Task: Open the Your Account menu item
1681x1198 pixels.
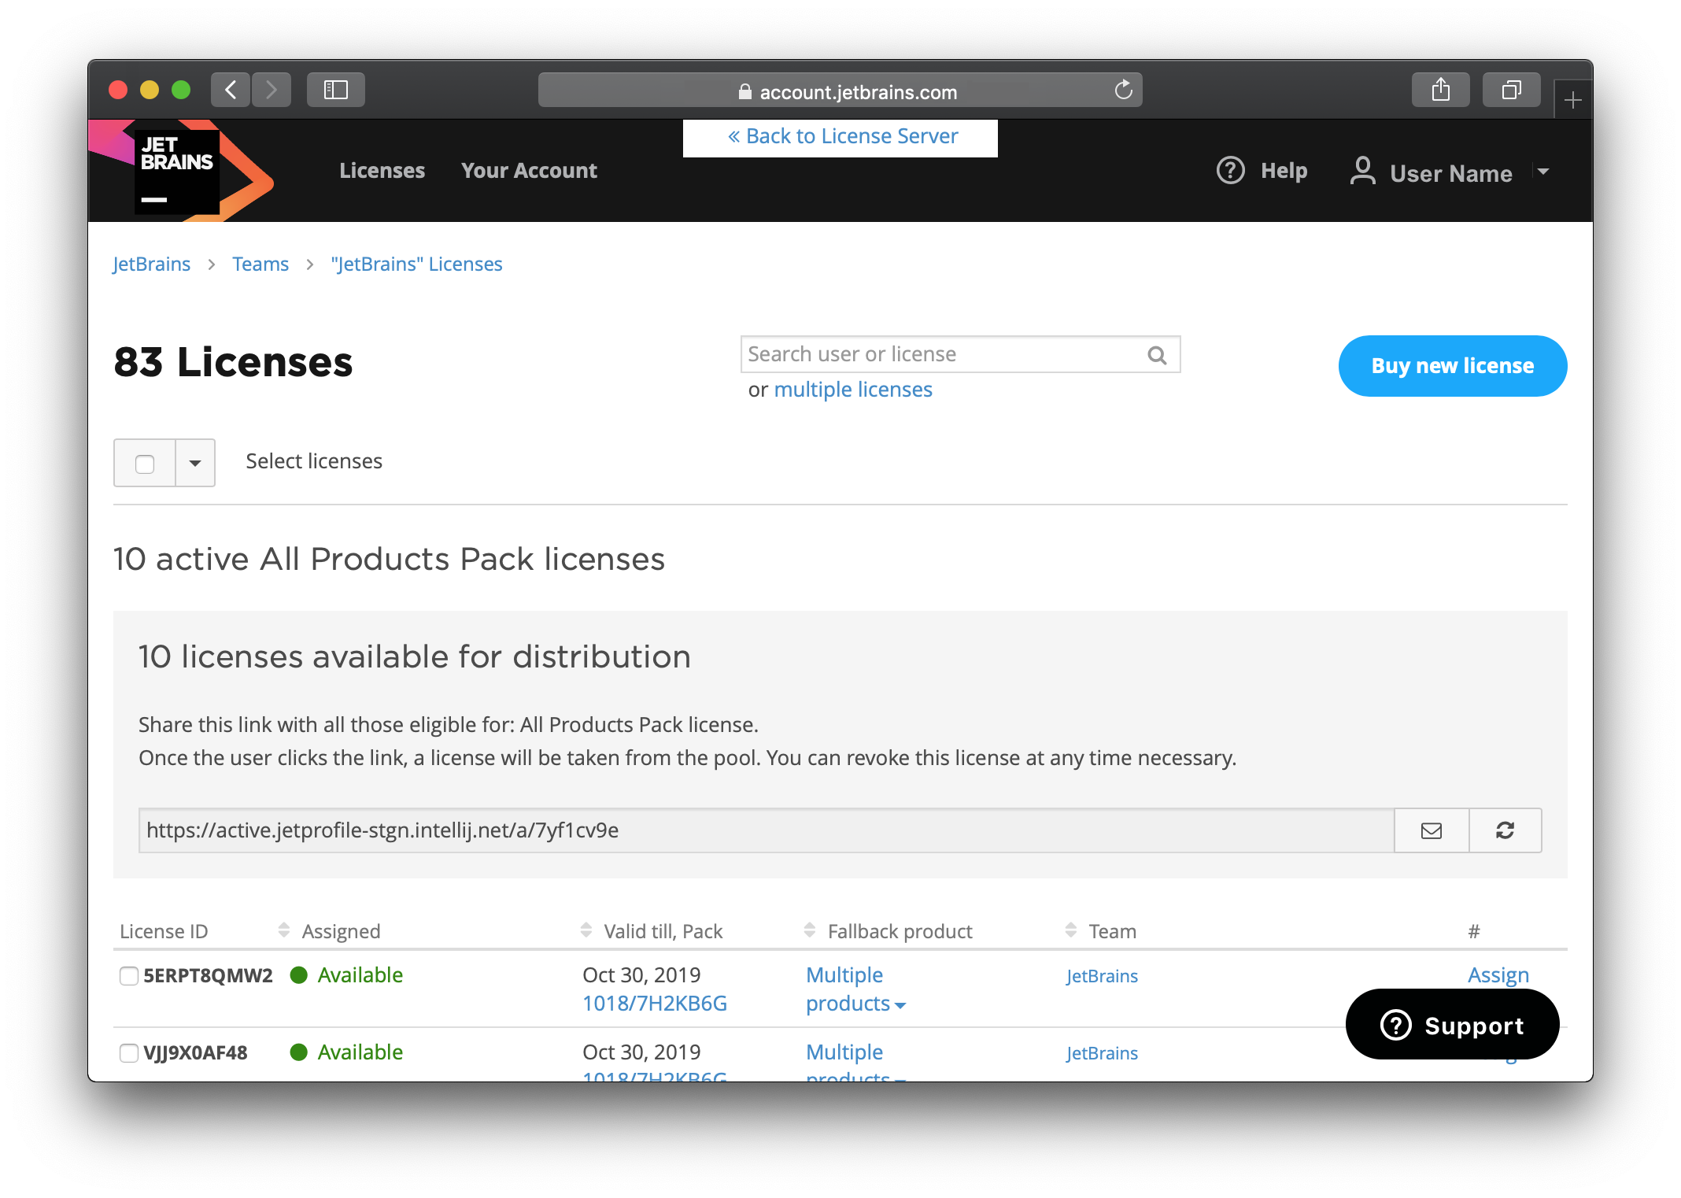Action: (x=527, y=170)
